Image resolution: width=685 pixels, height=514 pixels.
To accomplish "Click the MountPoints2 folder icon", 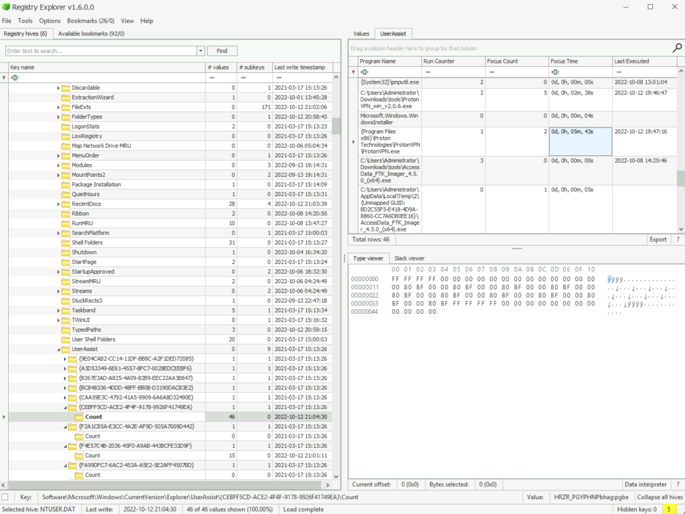I will [66, 175].
